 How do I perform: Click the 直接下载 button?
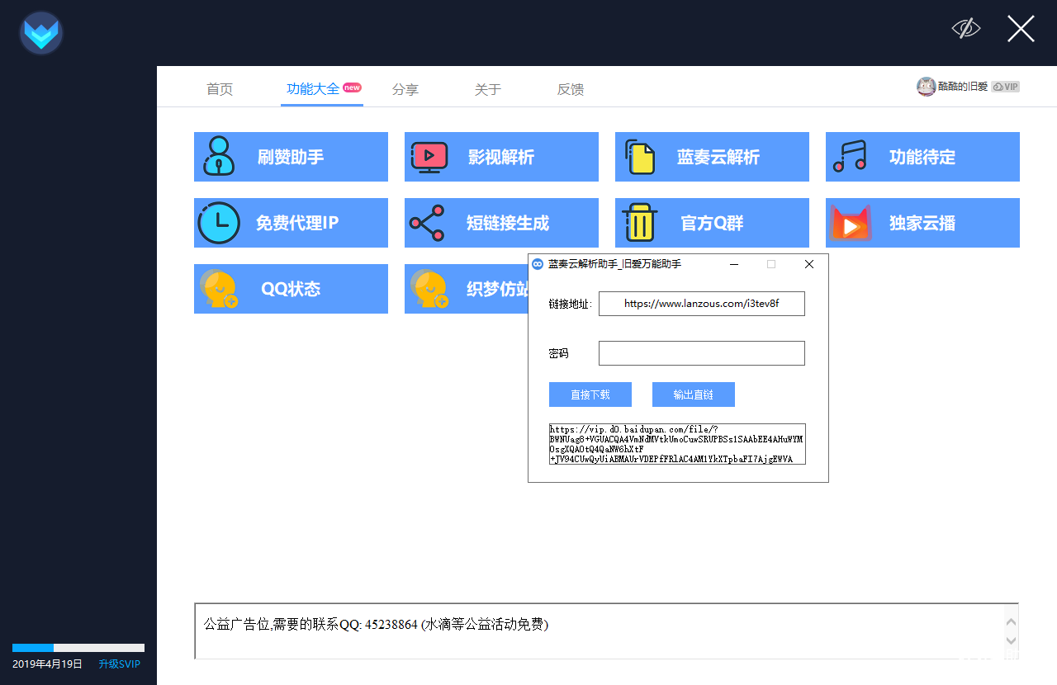[590, 394]
